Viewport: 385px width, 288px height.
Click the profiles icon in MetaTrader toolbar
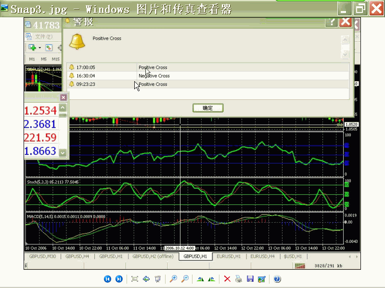(49, 48)
